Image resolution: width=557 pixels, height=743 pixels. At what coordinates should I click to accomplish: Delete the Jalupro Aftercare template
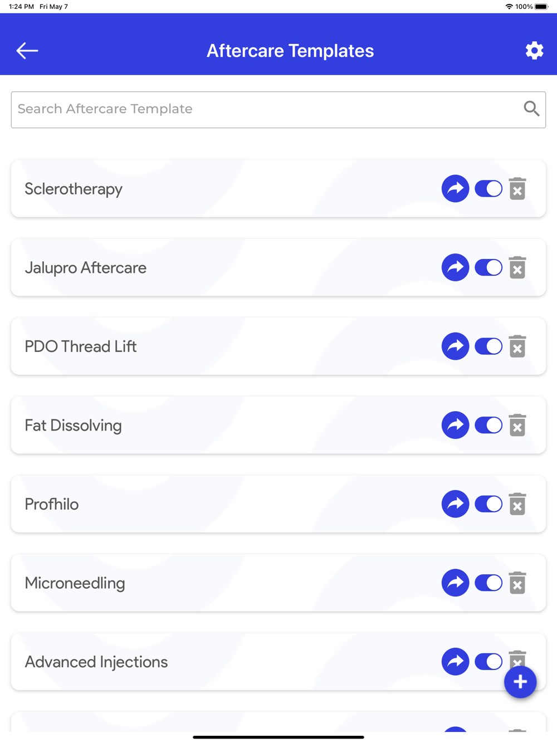(517, 268)
